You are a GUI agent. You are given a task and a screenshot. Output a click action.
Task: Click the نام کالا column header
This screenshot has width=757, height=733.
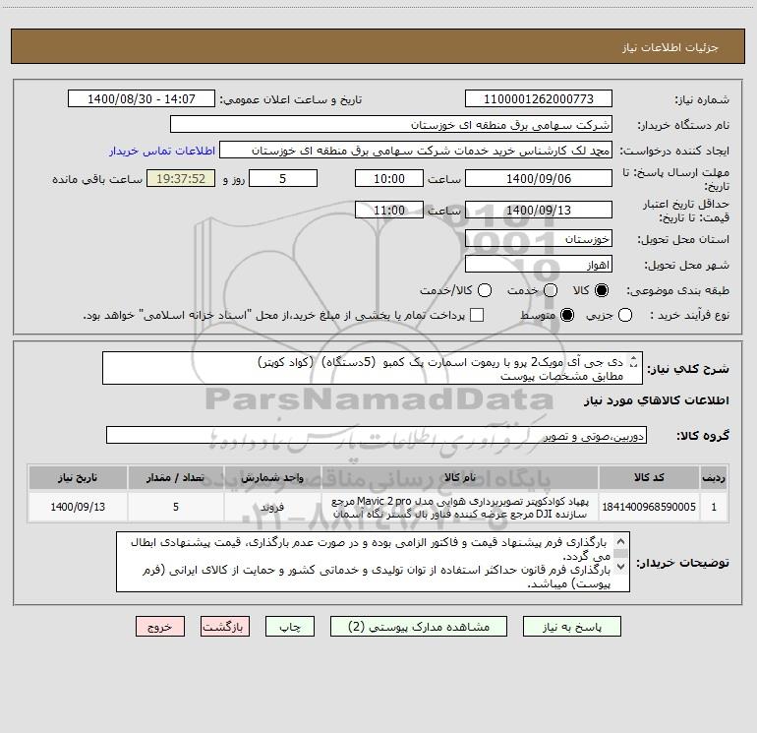pyautogui.click(x=460, y=477)
